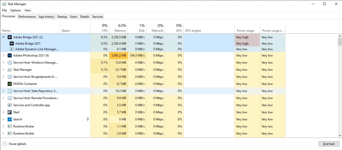Click the Search process magnifier icon
The image size is (342, 150).
10,119
